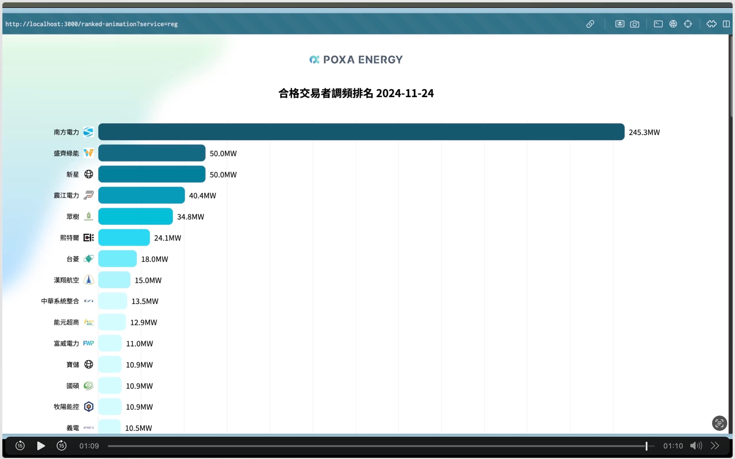The width and height of the screenshot is (735, 459).
Task: Activate the Live Text icon at bottom right
Action: point(719,423)
